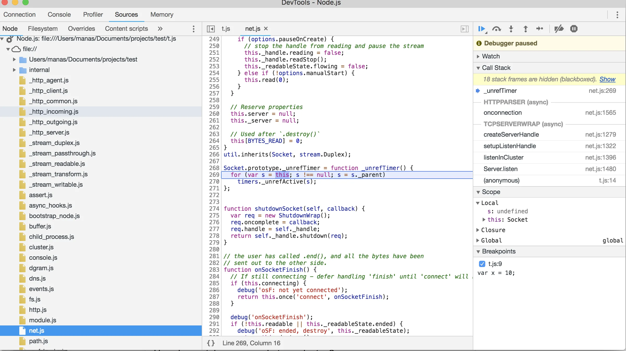Deactivate breakpoints icon
Image resolution: width=626 pixels, height=351 pixels.
(x=559, y=29)
